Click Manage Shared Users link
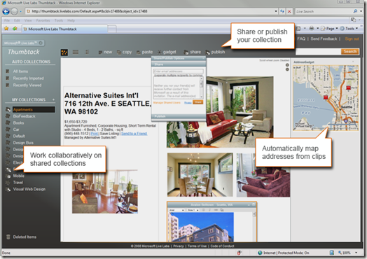Screen dimensions: 367x259 tap(167, 103)
